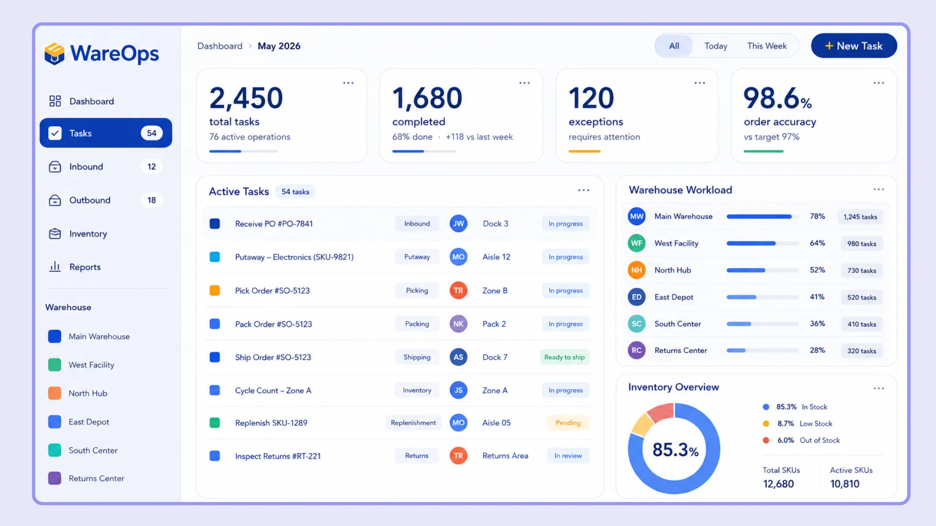Click the WareOps box logo icon
The image size is (936, 526).
[x=55, y=54]
